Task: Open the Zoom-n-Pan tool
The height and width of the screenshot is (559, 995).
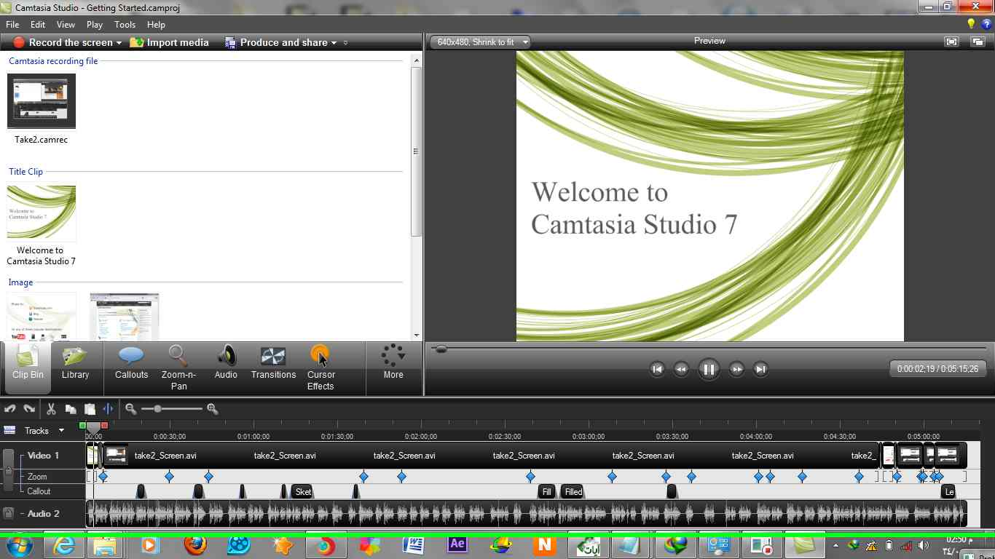Action: [x=178, y=368]
